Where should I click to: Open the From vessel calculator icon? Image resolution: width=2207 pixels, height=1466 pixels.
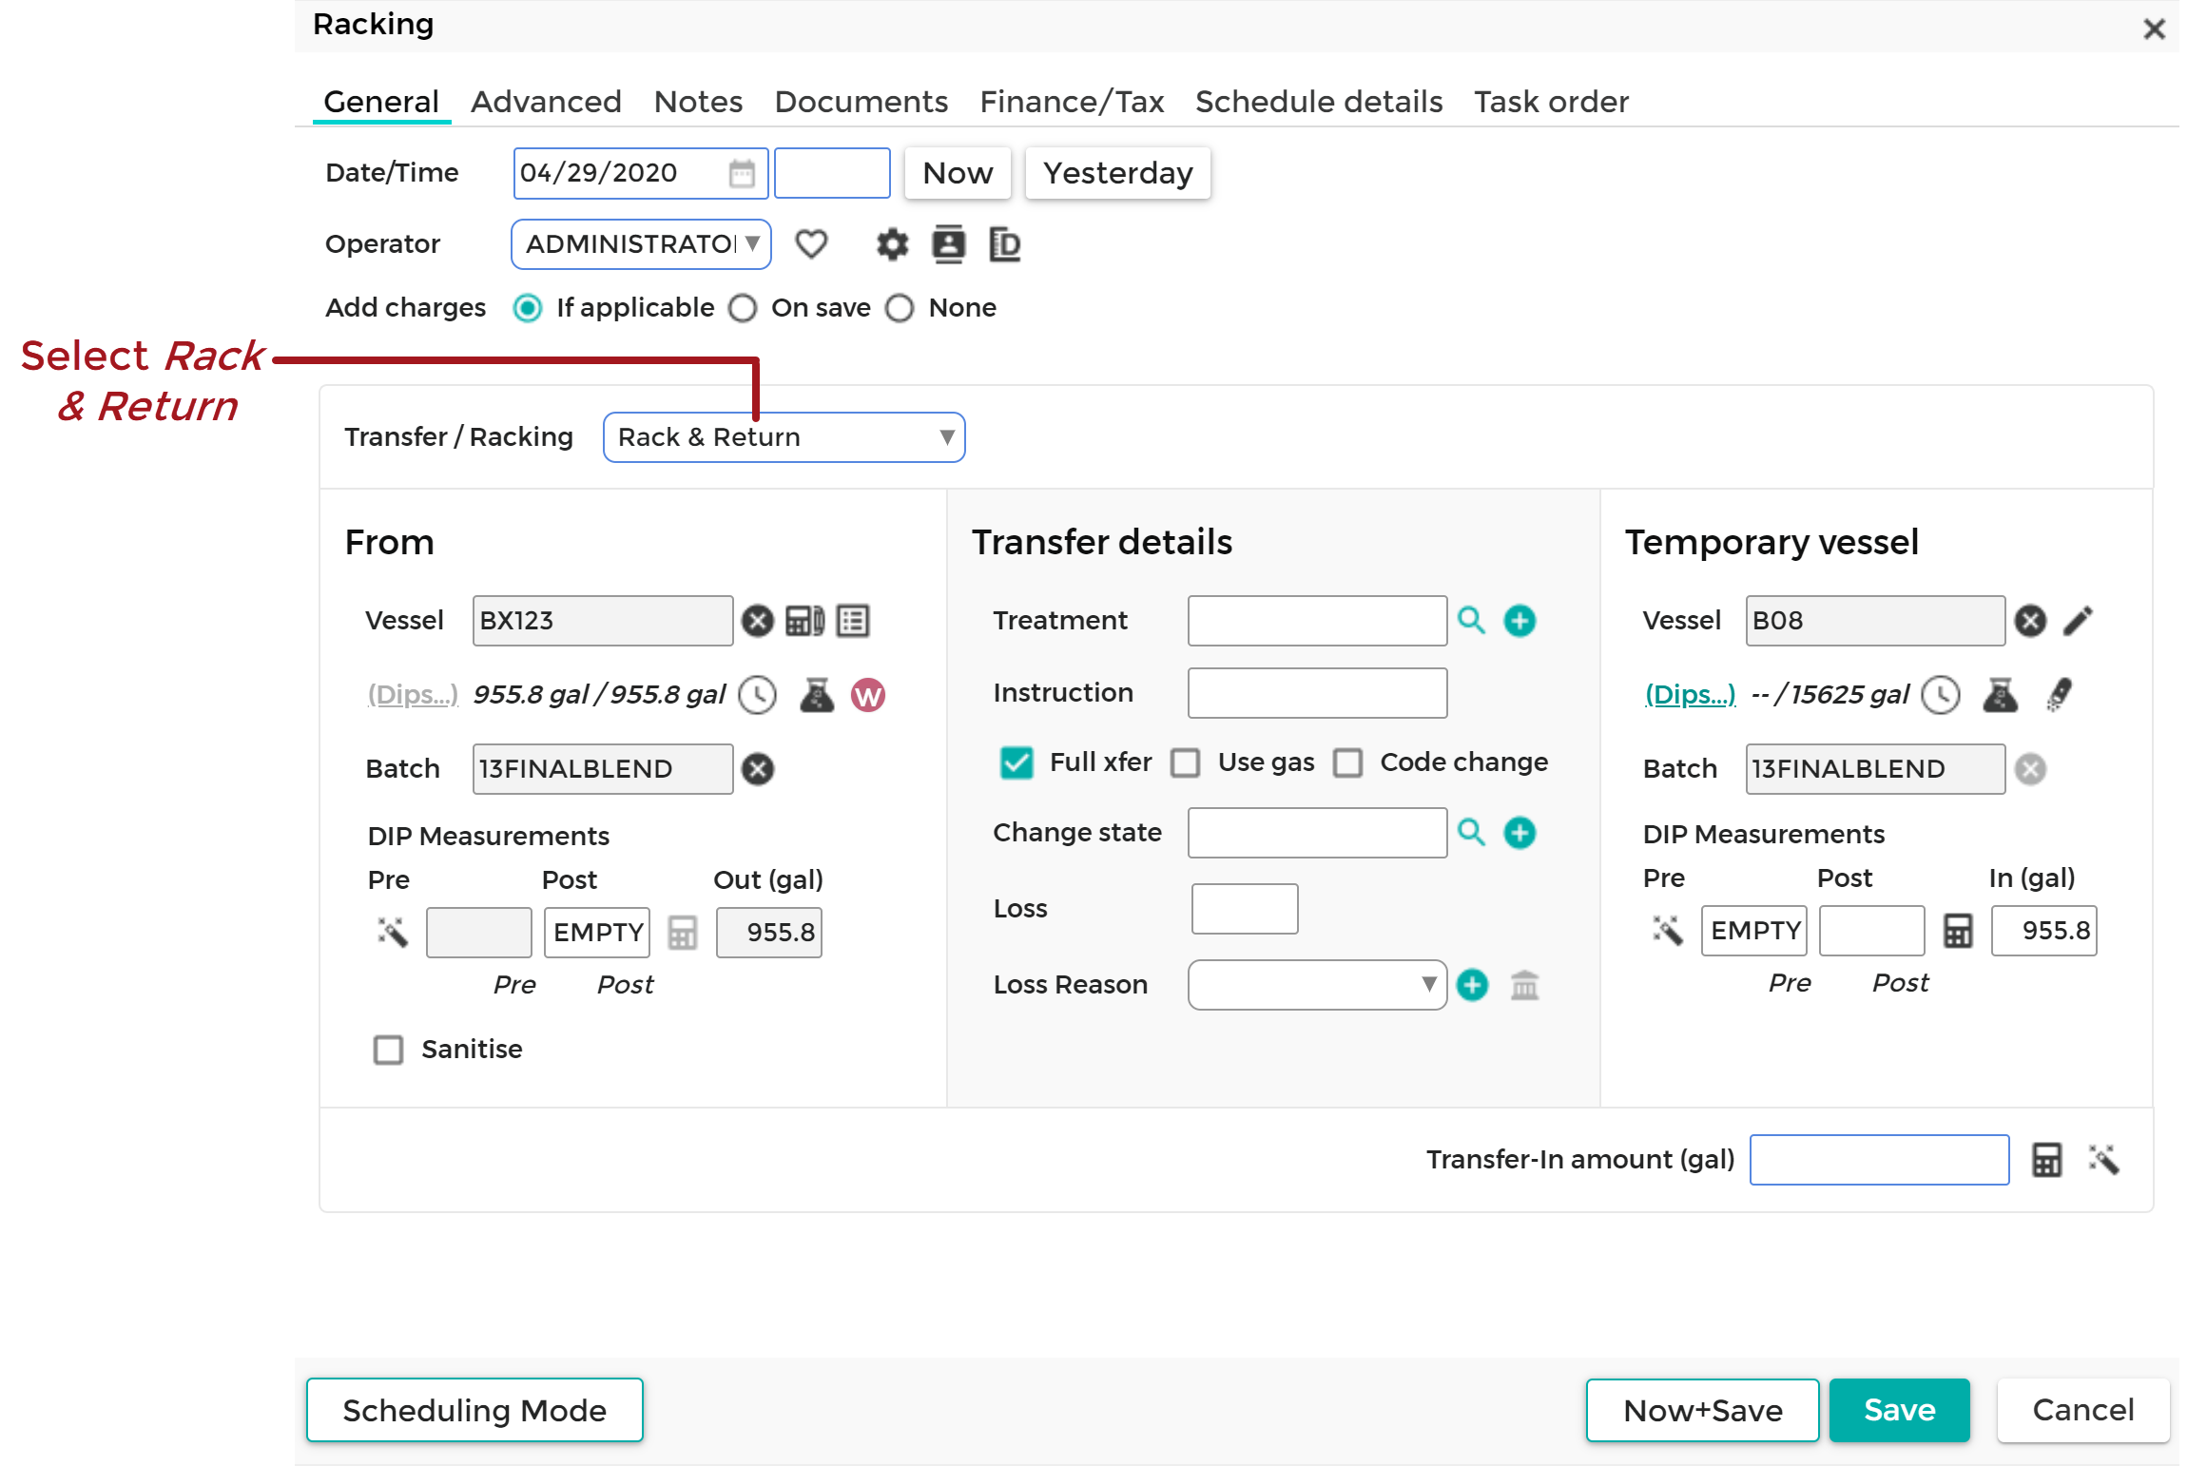point(805,621)
